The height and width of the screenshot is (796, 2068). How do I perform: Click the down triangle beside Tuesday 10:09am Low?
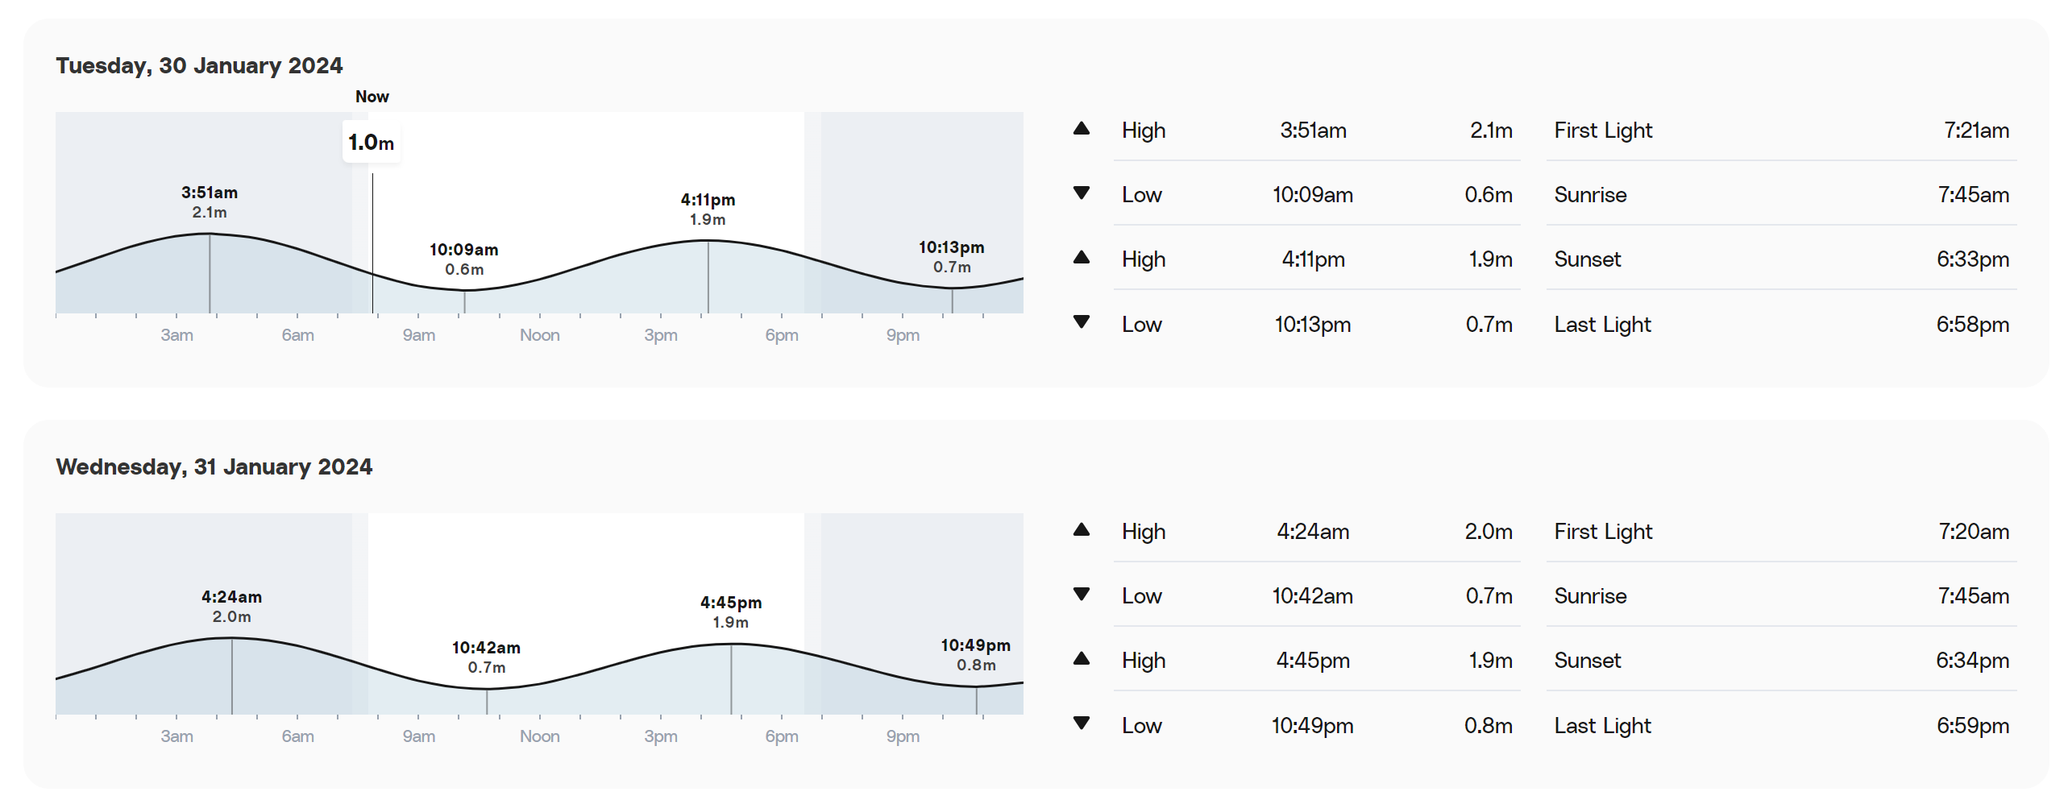[x=1082, y=193]
